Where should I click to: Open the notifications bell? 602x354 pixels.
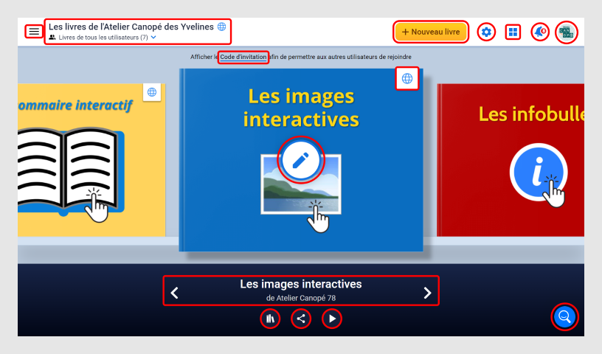pos(540,32)
